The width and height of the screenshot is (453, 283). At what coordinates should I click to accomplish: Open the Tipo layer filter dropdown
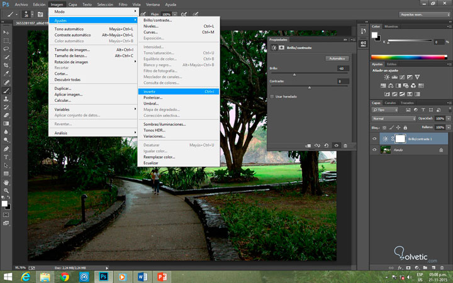pos(385,109)
